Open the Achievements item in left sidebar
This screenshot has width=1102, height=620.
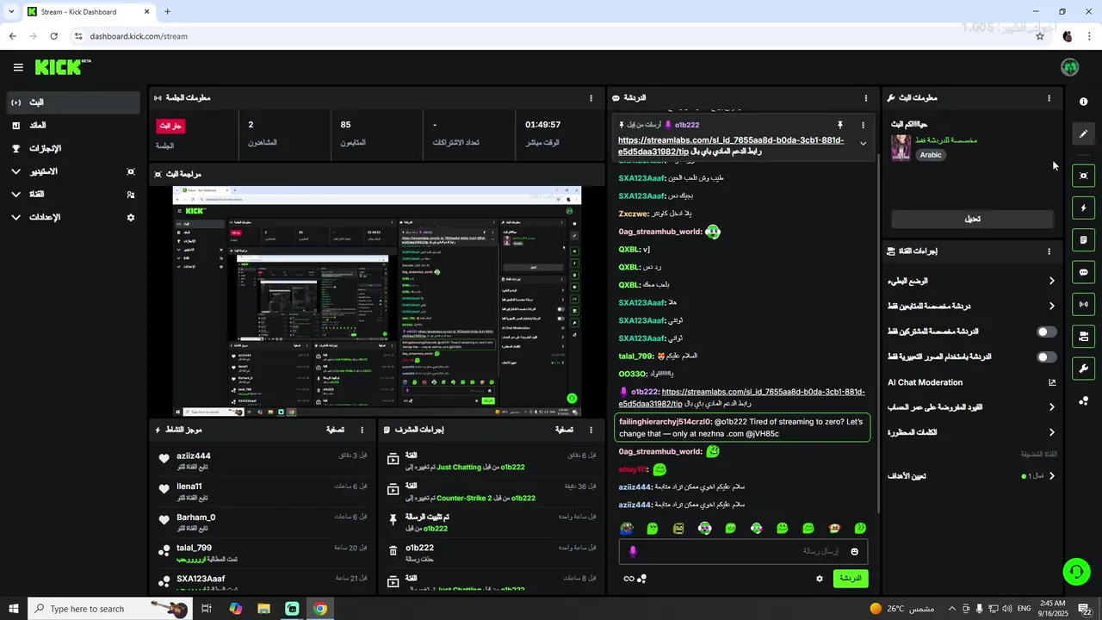[73, 148]
